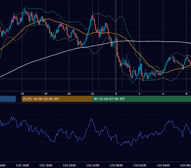Click the blue session bar left of ロンドン
The width and height of the screenshot is (191, 168).
(x=8, y=99)
